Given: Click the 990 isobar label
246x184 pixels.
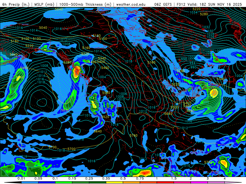Looking at the screenshot, I should (193, 67).
